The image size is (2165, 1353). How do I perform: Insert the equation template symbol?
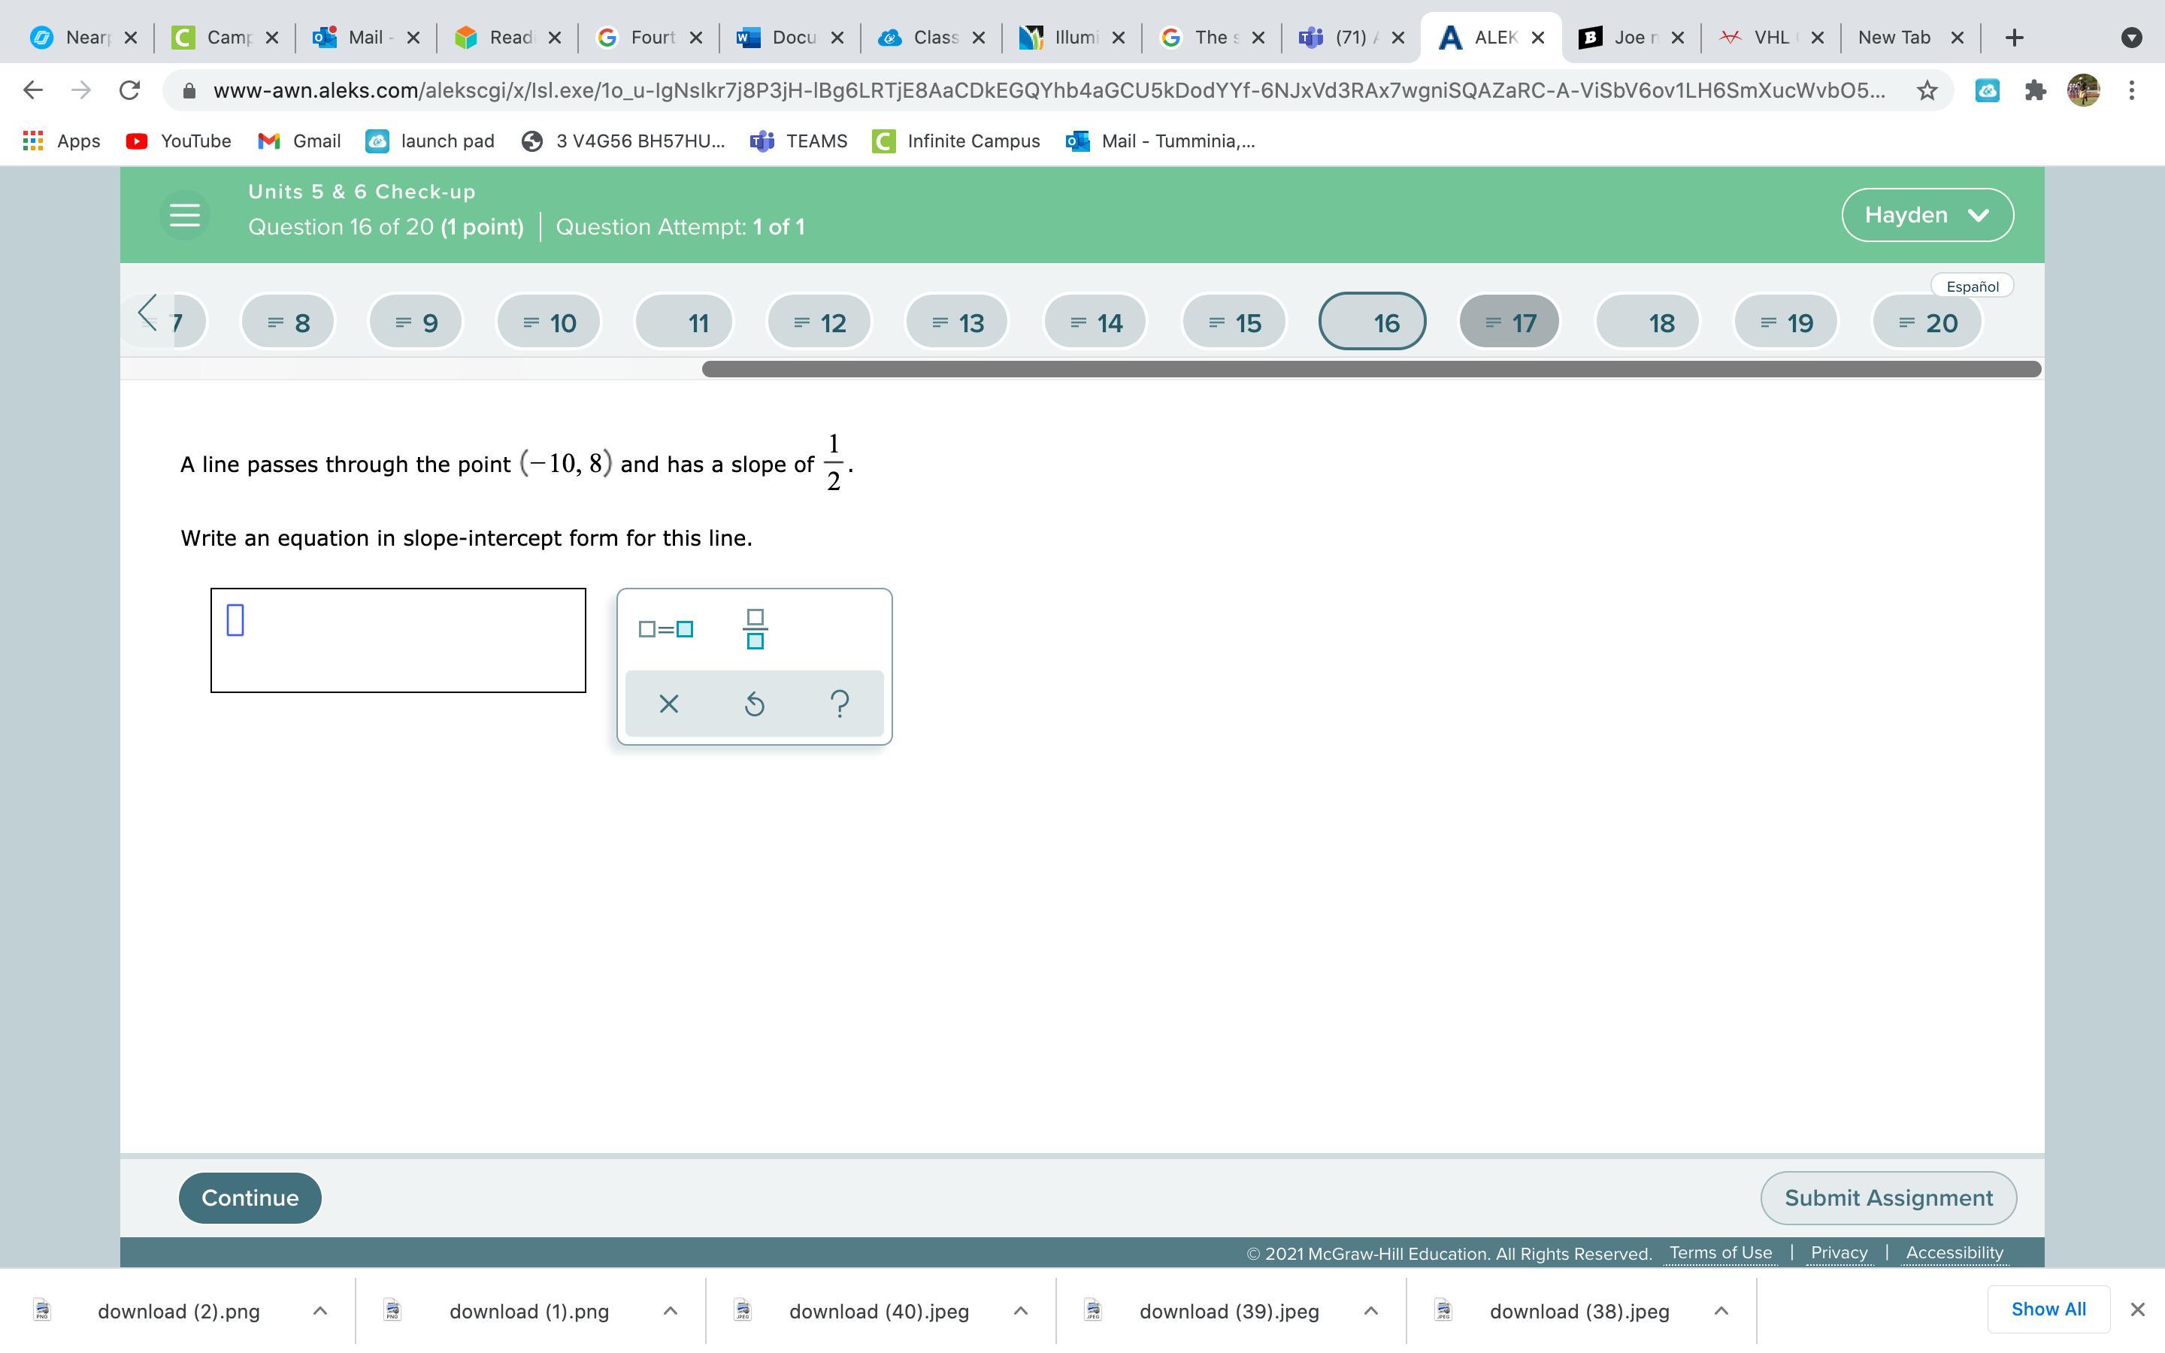point(665,629)
